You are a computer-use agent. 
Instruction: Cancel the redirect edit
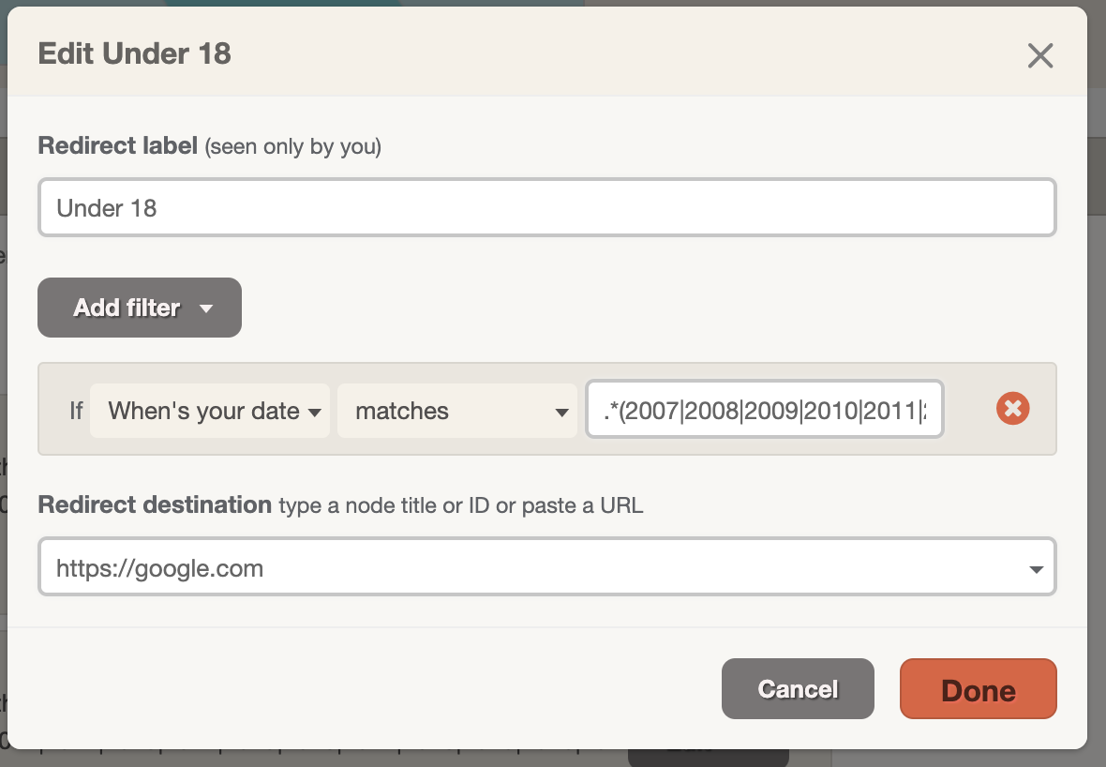[x=798, y=688]
